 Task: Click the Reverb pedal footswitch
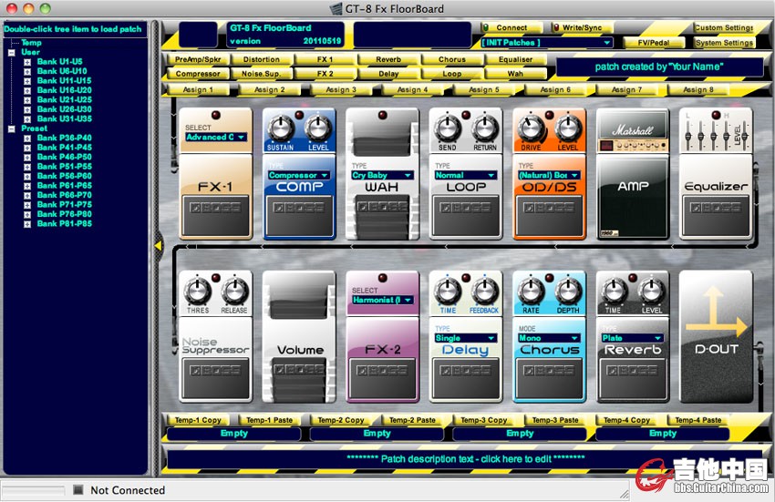click(x=632, y=378)
